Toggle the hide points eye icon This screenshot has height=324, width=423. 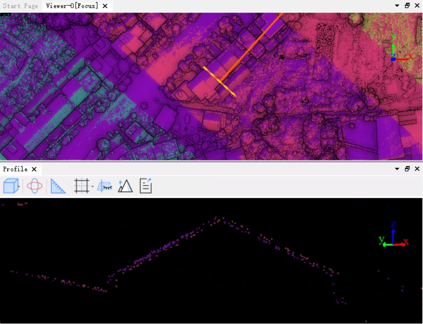pyautogui.click(x=105, y=186)
